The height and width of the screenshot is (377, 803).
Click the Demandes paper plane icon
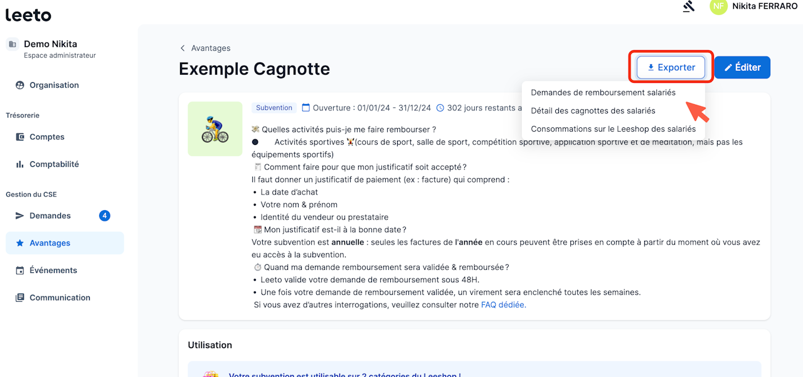click(x=19, y=216)
